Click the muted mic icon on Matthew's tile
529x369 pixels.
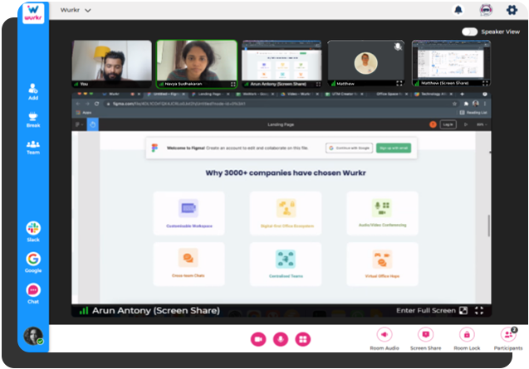[x=398, y=46]
